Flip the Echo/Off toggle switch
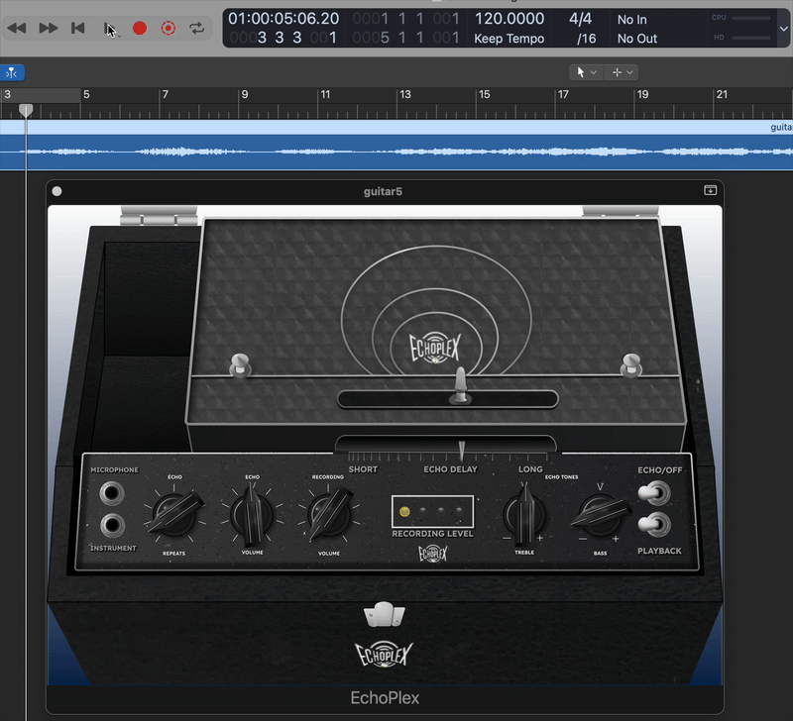 [654, 492]
